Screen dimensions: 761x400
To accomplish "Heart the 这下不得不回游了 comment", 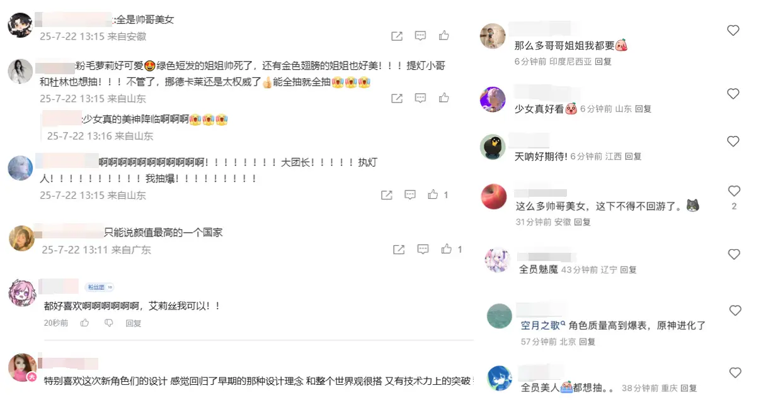I will pos(734,191).
